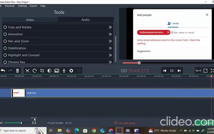214x134 pixels.
Task: Open Color adjustments icon
Action: [49, 71]
